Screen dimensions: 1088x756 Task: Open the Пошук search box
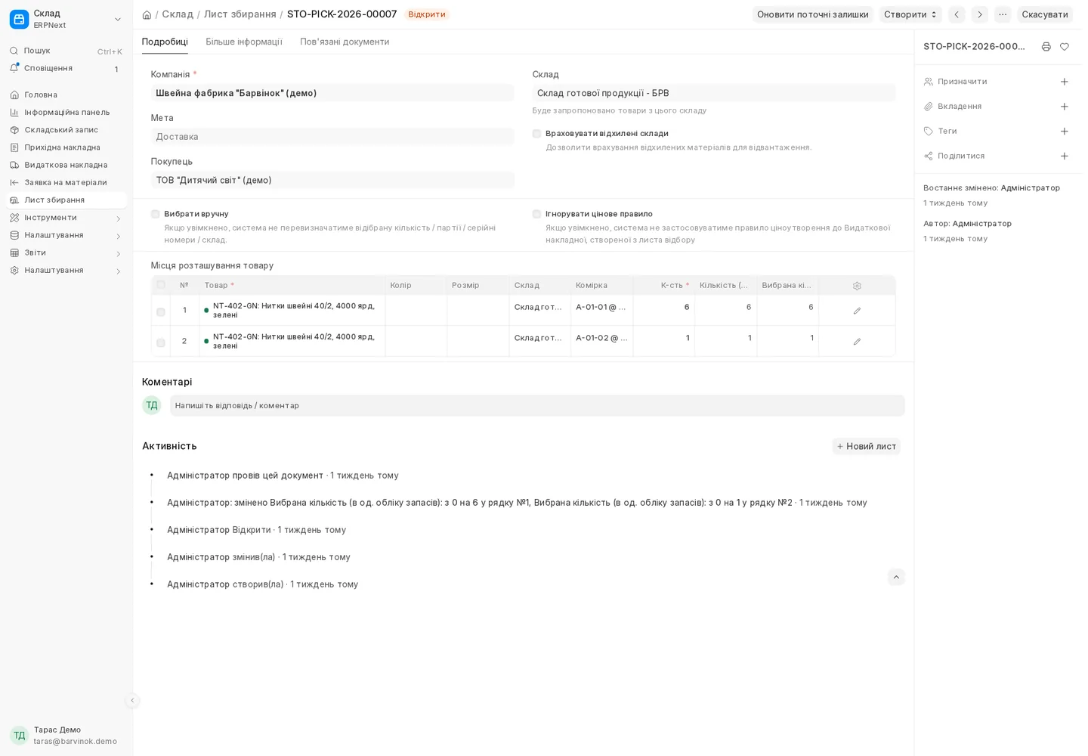pyautogui.click(x=66, y=51)
